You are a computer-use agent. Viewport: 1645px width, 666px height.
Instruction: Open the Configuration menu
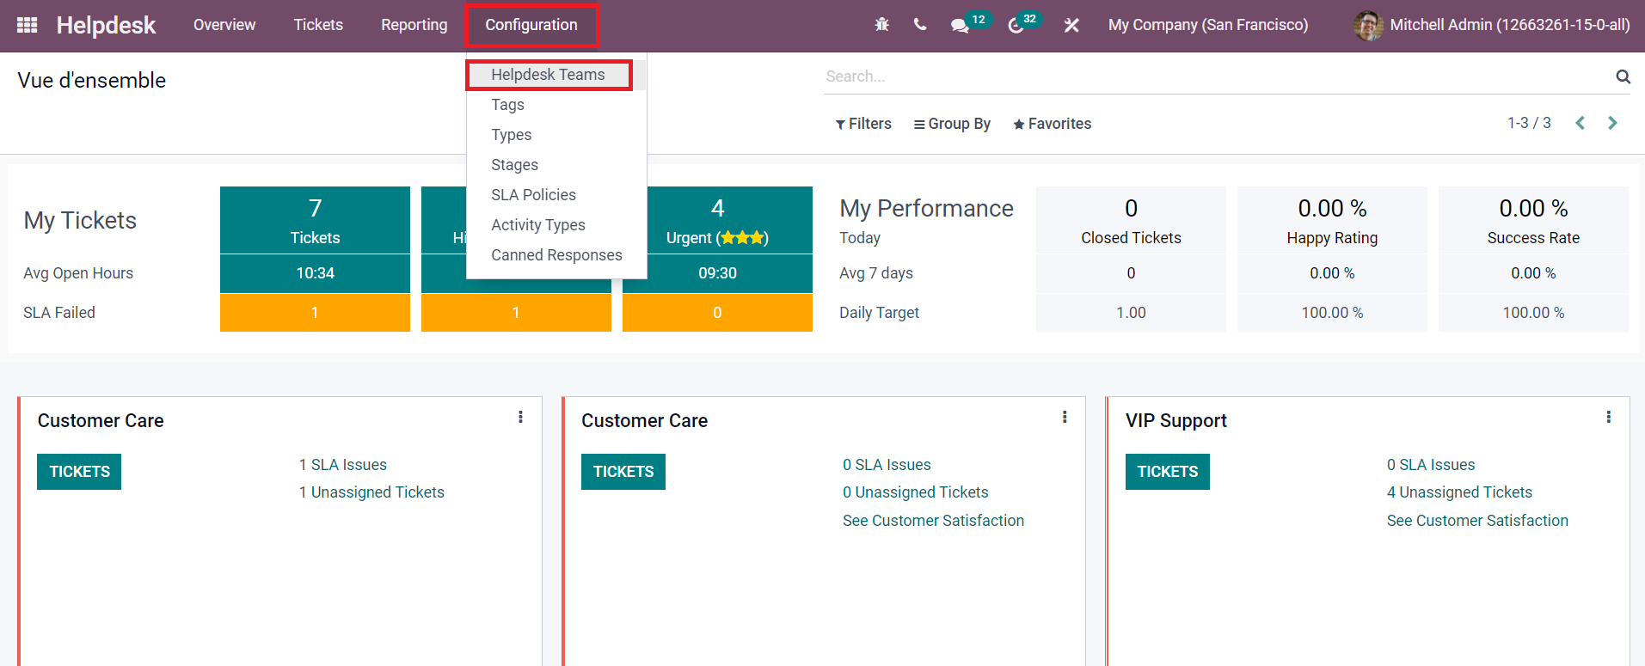click(531, 25)
